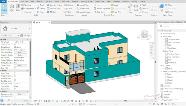
Task: Activate the Floor tool
Action: click(41, 12)
